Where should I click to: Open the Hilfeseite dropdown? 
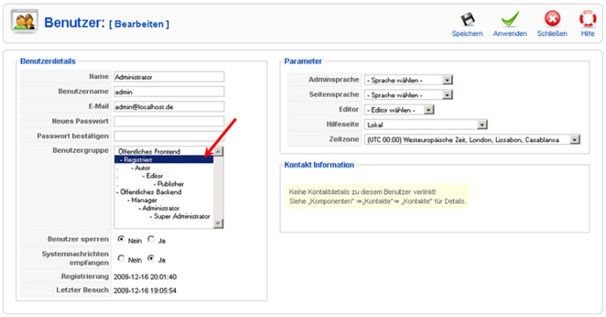point(426,125)
